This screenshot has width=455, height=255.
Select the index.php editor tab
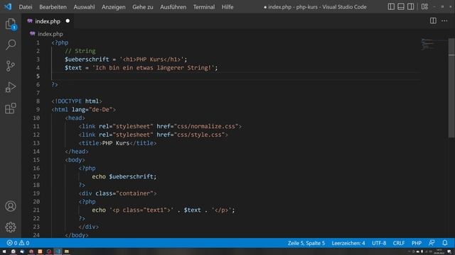point(48,21)
